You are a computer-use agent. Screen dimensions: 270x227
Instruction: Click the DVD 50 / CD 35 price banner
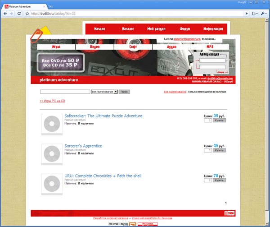pos(61,63)
